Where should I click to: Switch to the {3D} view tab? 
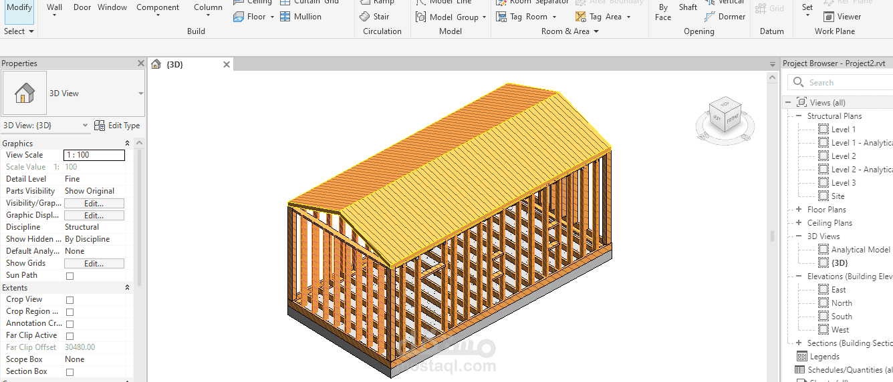coord(175,65)
